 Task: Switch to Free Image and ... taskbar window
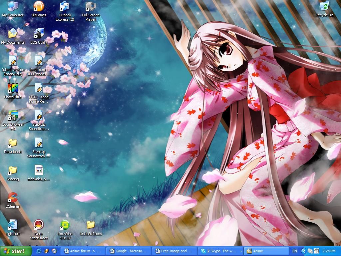[x=174, y=251]
